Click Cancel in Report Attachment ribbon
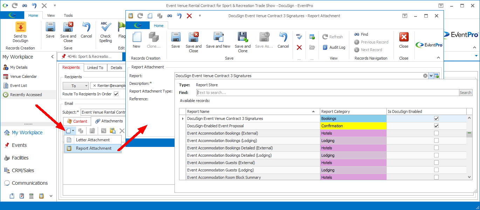 tap(283, 40)
